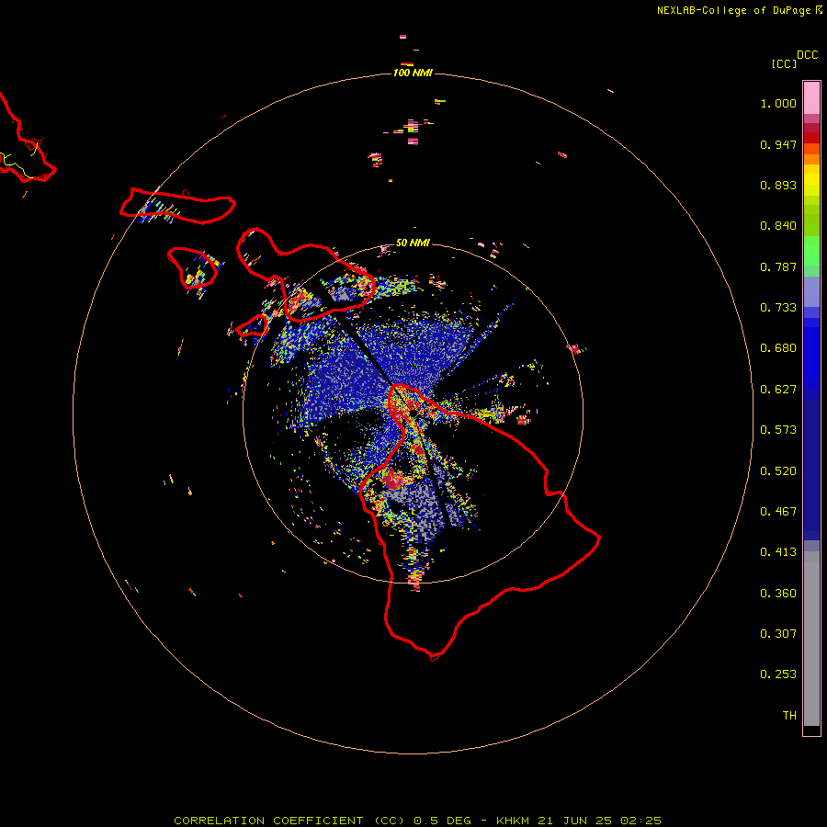This screenshot has height=827, width=827.
Task: Select the 0.840 scale value
Action: coord(778,226)
